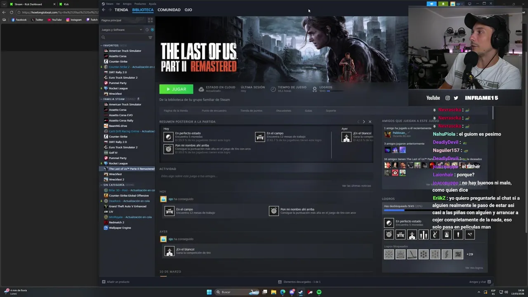This screenshot has width=528, height=297.
Task: Click the activity 'Diles algo sobre este juego' field
Action: (x=266, y=176)
